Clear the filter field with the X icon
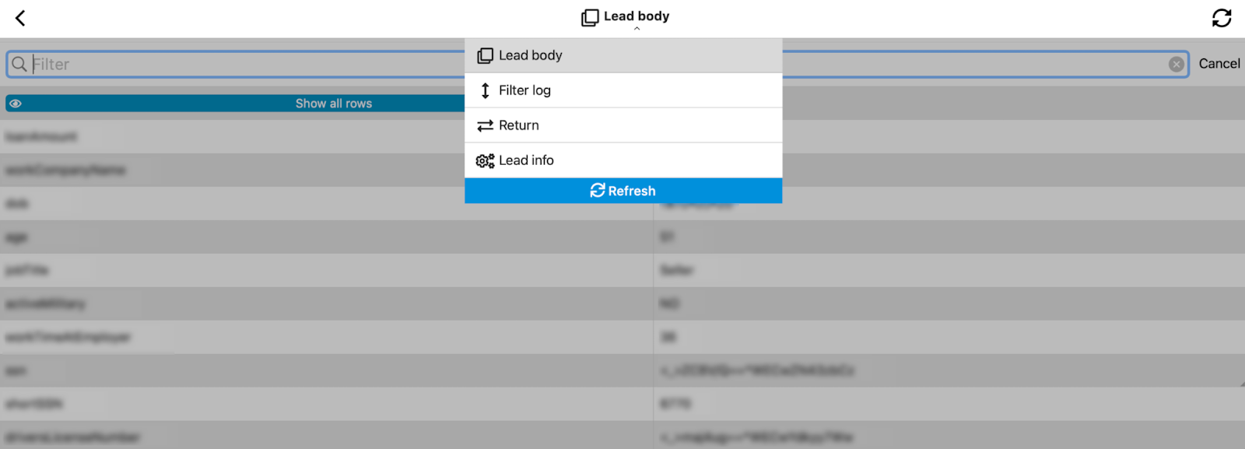This screenshot has width=1245, height=449. pos(1177,65)
